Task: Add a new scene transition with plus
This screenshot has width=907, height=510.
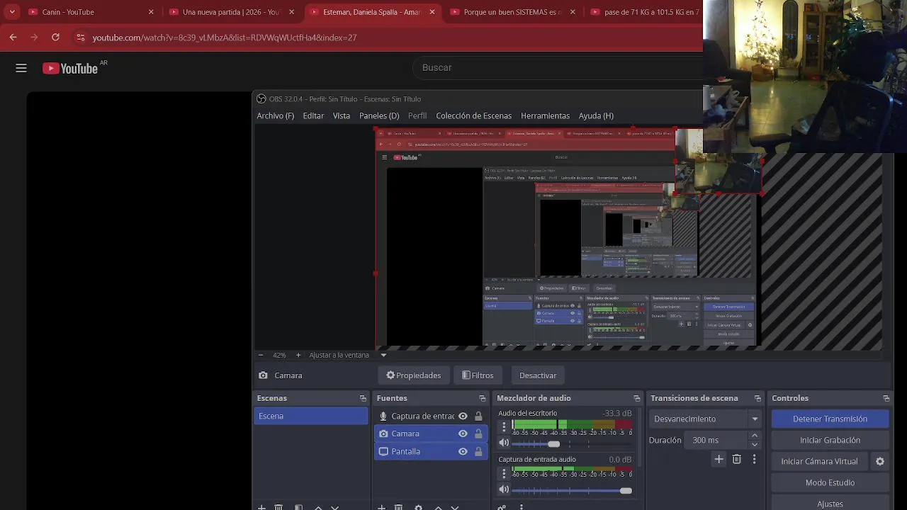Action: point(719,460)
